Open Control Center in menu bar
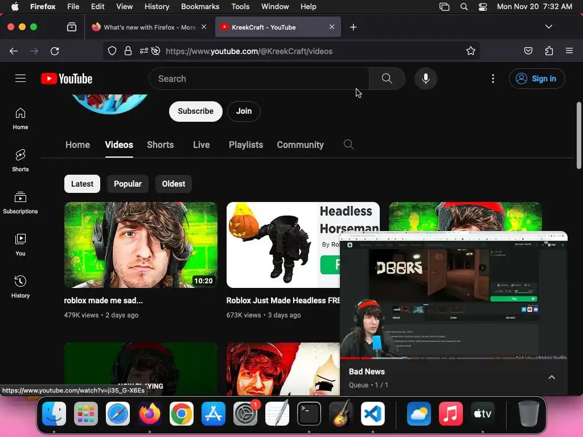 pyautogui.click(x=483, y=7)
